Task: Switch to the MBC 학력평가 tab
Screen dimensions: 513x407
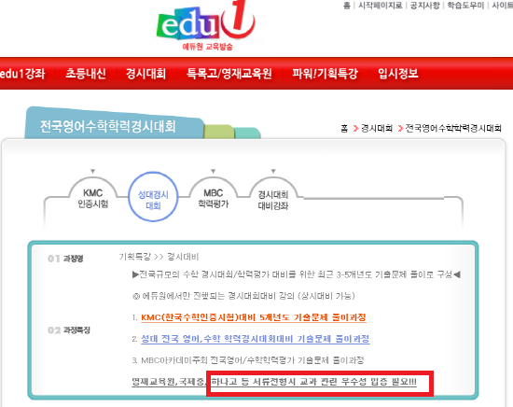Action: pyautogui.click(x=214, y=198)
